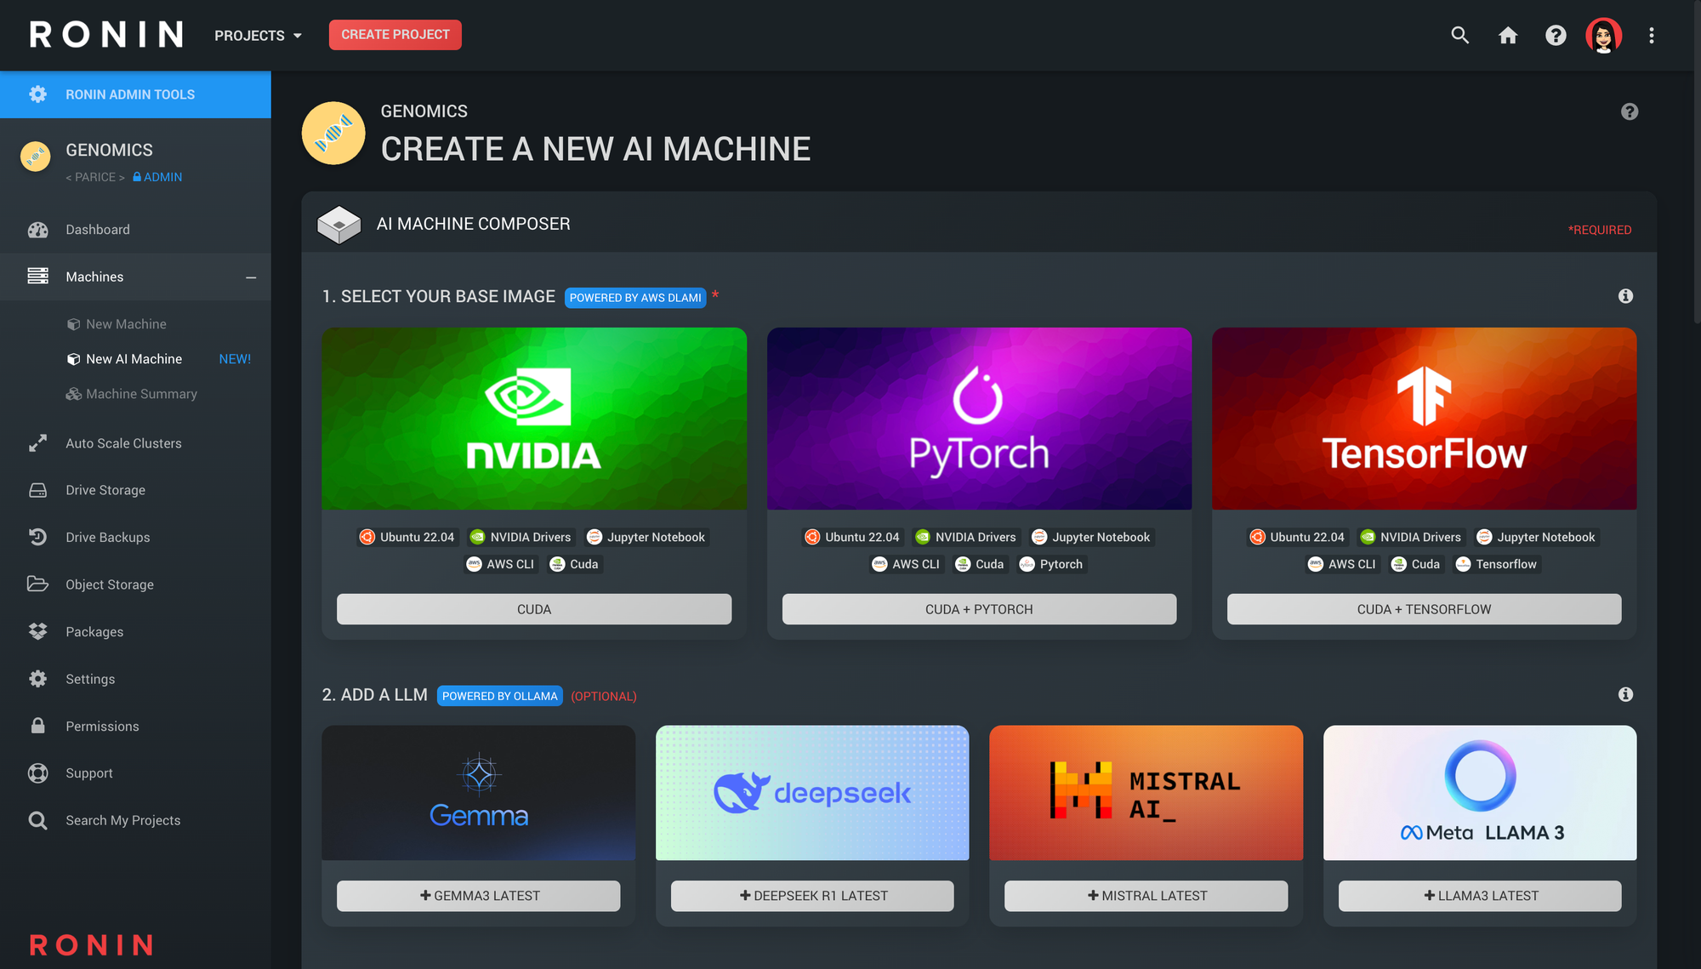Click the user avatar picture
The width and height of the screenshot is (1701, 969).
(1604, 36)
